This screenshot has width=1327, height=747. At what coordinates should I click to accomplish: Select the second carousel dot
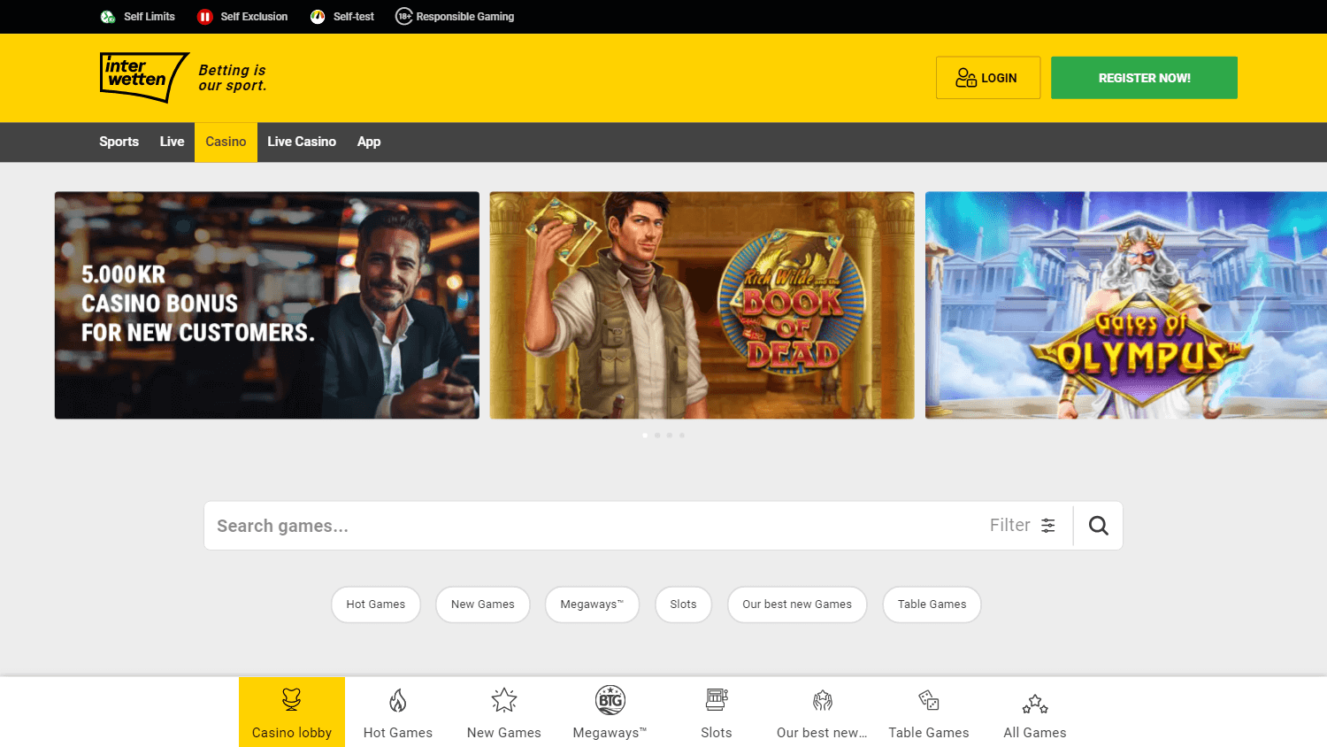657,435
